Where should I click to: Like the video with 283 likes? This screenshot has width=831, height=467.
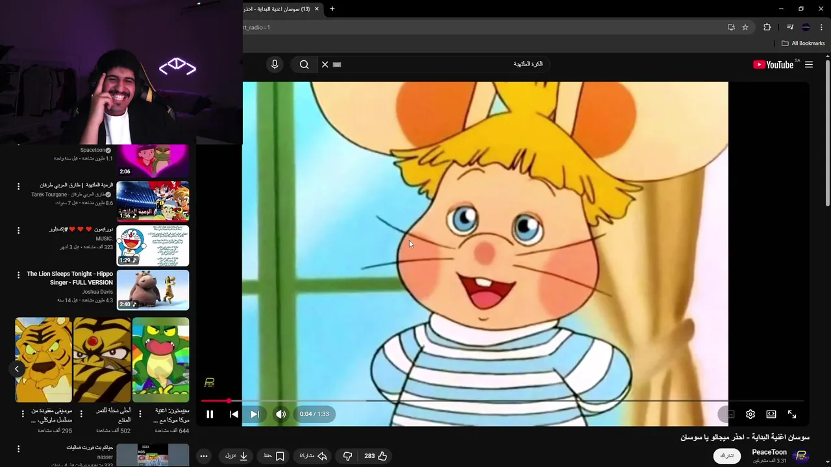coord(376,456)
